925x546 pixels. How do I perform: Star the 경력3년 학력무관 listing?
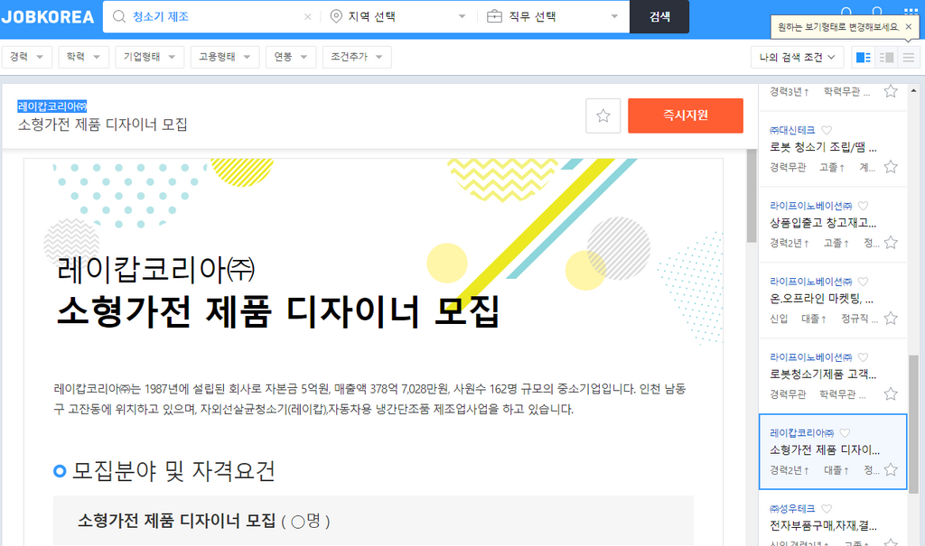tap(891, 91)
